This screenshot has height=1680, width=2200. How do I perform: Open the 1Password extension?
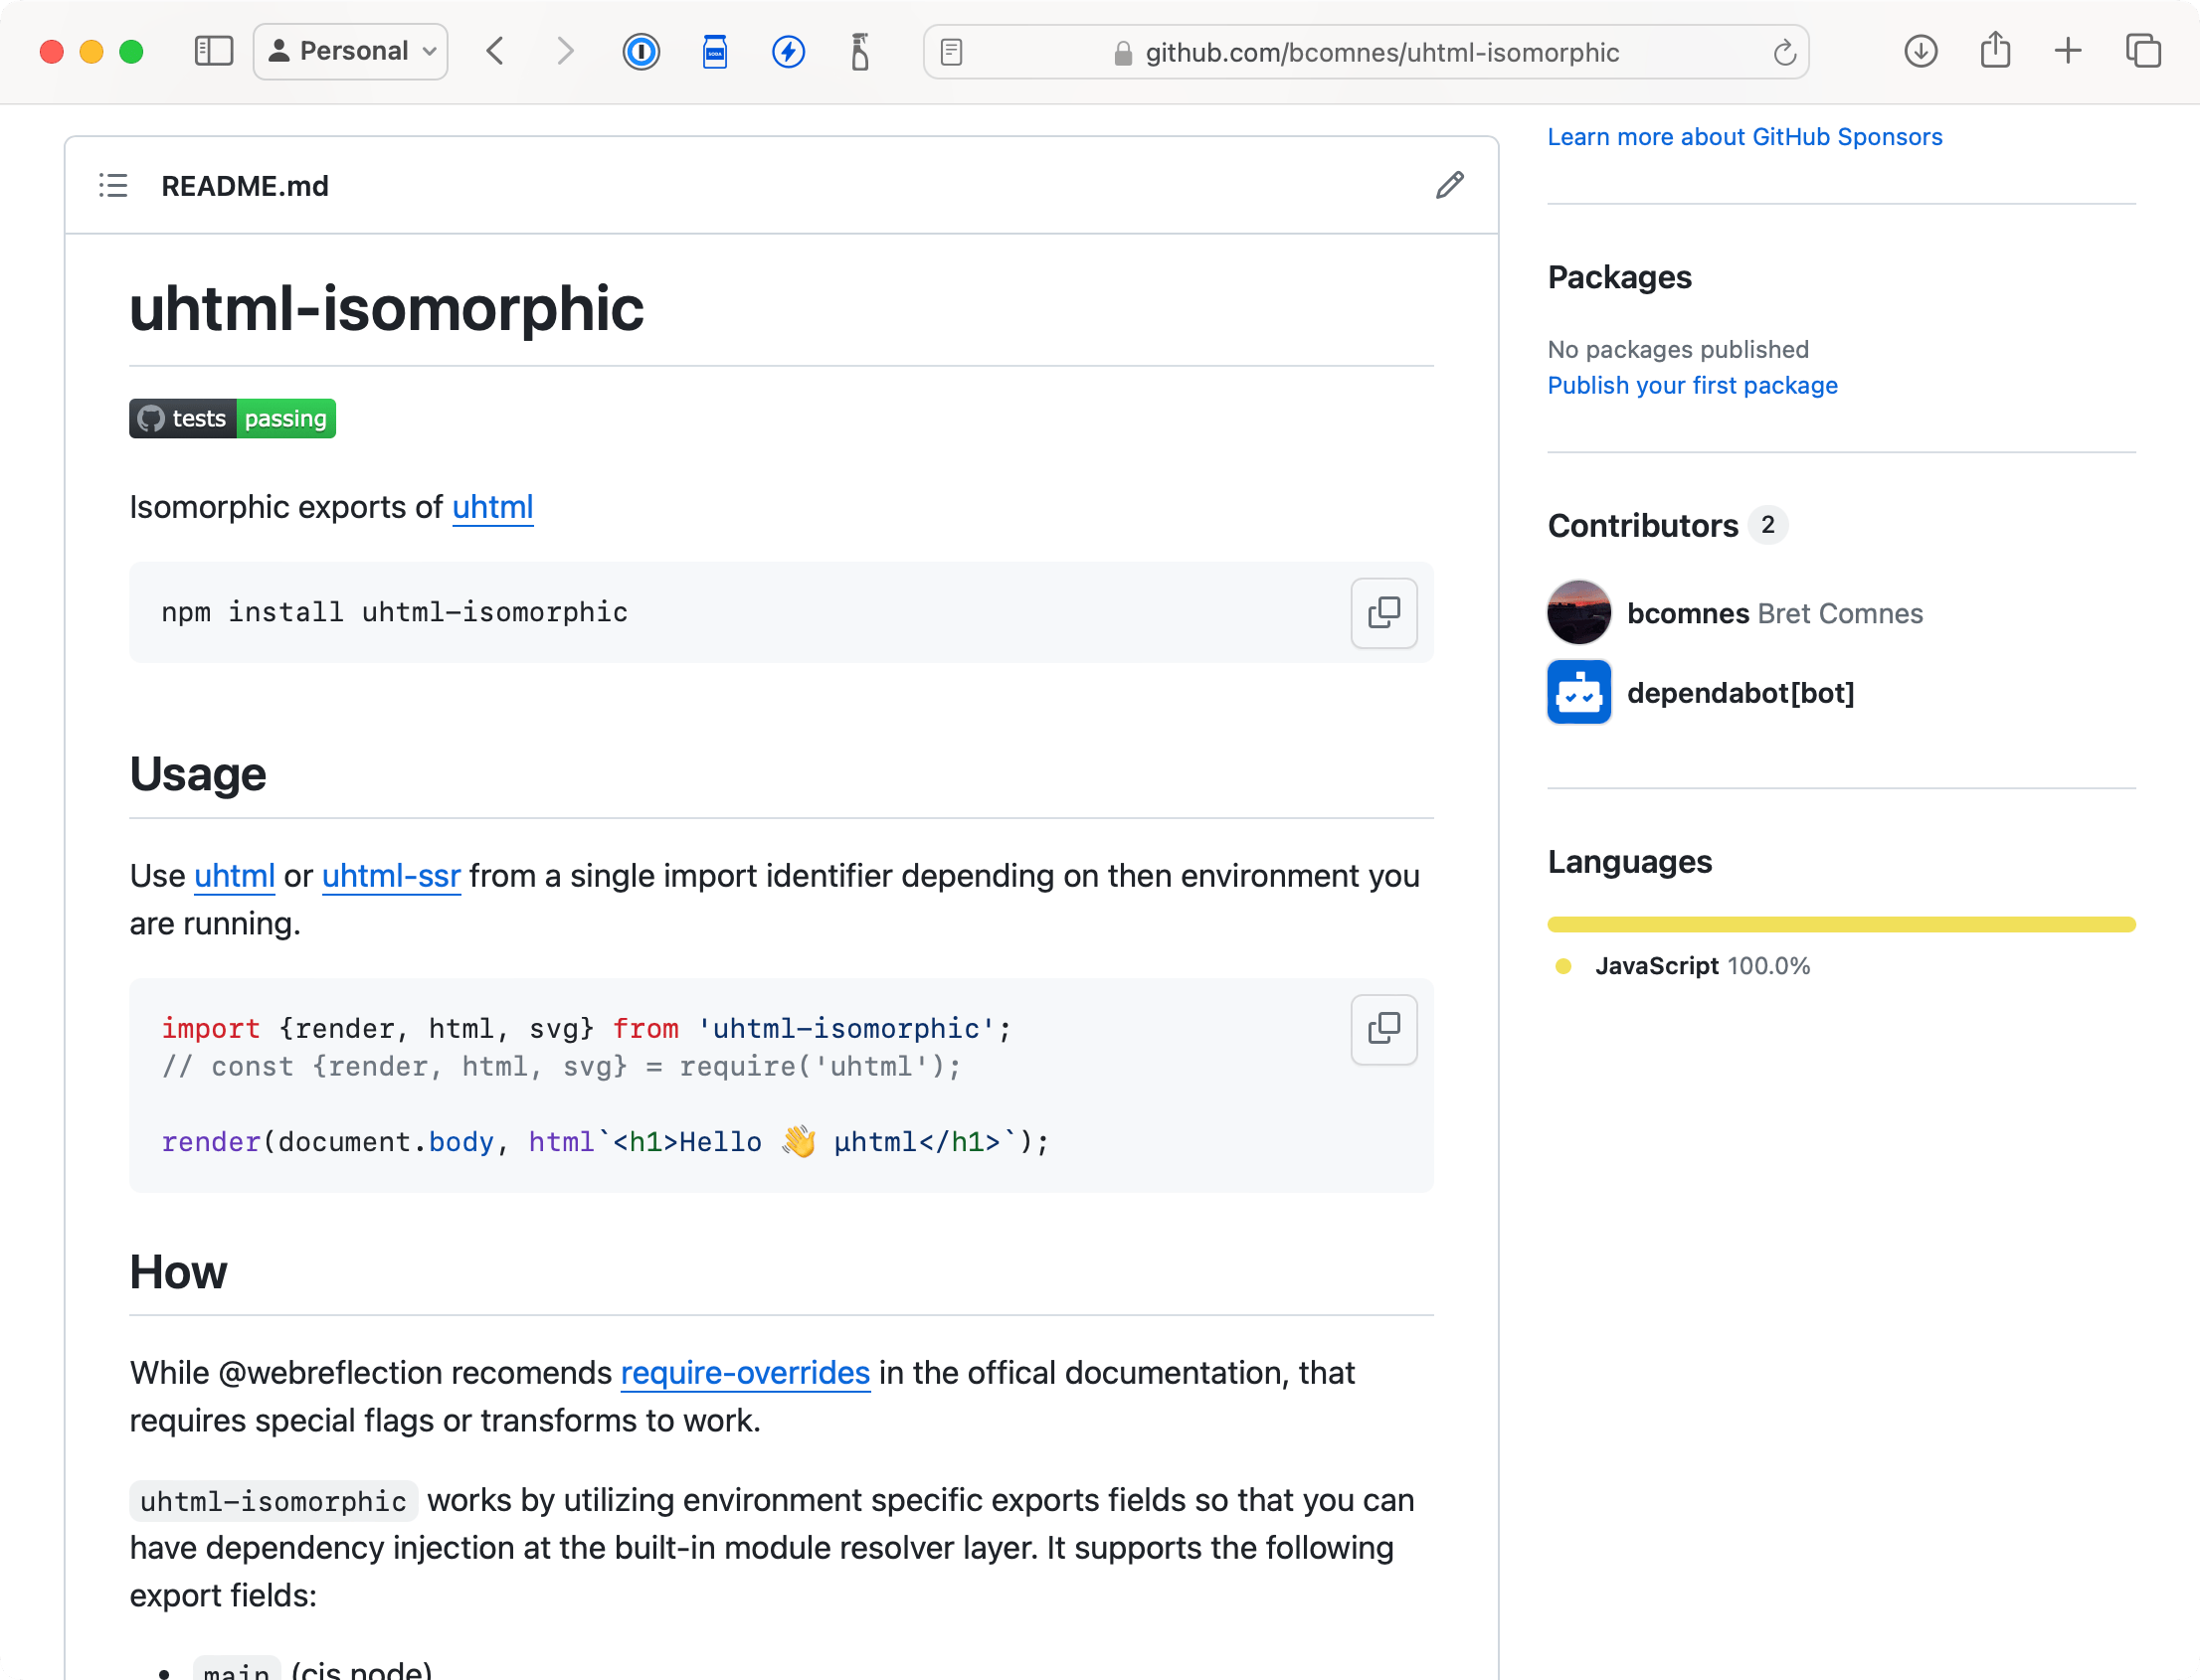point(642,51)
